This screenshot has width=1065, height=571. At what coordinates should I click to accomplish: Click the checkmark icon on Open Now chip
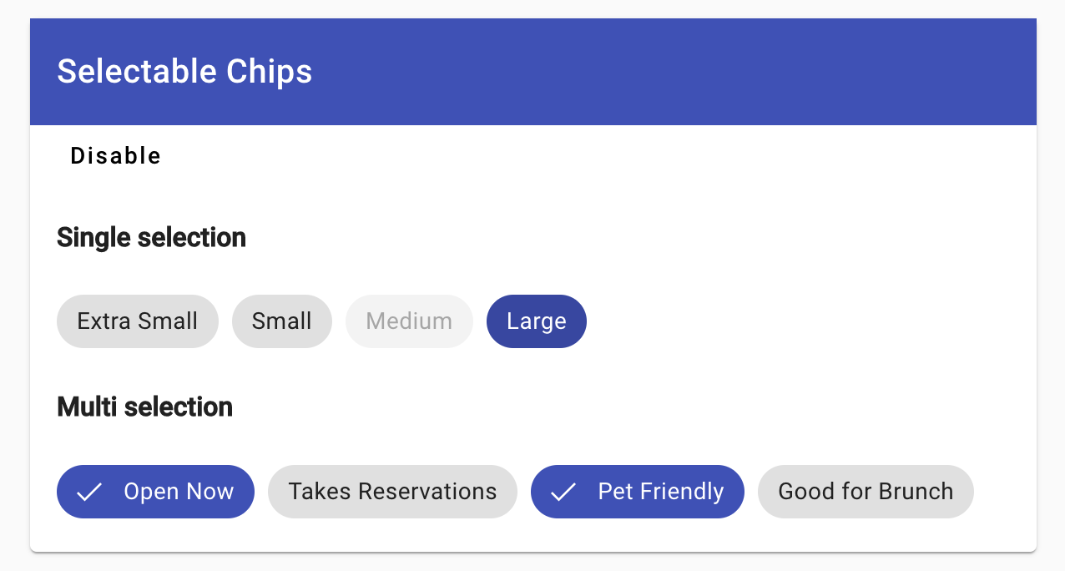pyautogui.click(x=87, y=492)
